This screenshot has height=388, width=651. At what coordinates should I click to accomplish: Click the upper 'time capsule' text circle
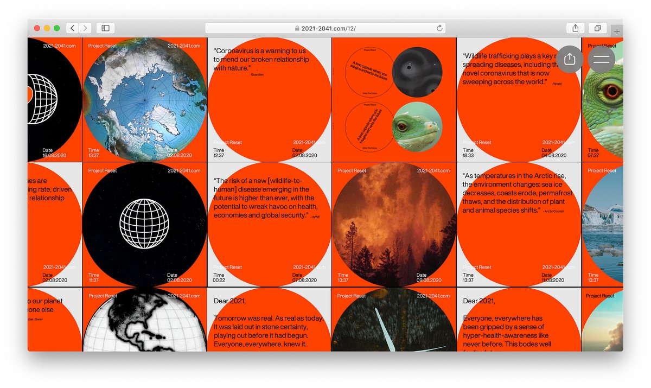pos(369,72)
